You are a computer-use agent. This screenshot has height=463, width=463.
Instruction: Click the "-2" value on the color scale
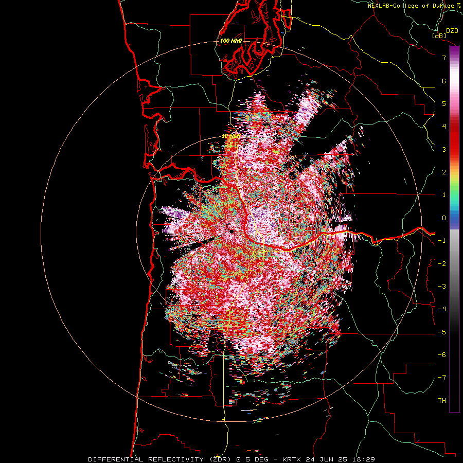(x=442, y=263)
